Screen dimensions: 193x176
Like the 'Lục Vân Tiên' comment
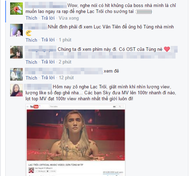(31, 40)
